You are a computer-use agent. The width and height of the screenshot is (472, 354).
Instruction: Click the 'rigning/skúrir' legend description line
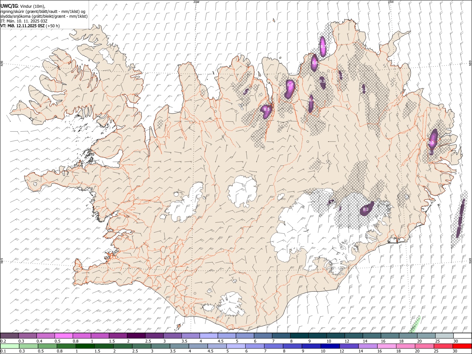(43, 11)
